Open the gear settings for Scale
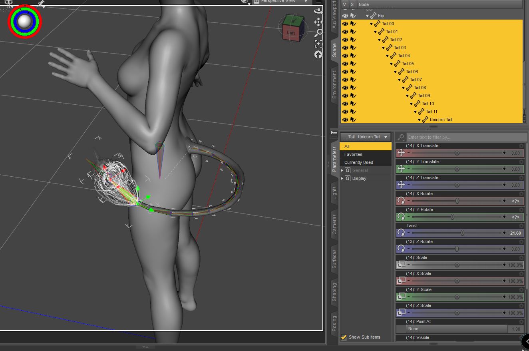Image resolution: width=529 pixels, height=351 pixels. click(521, 258)
